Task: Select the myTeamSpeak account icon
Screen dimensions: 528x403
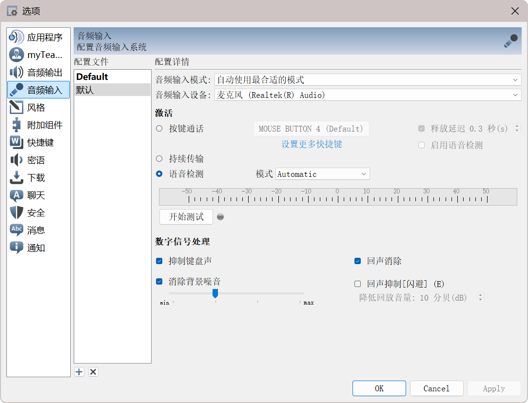Action: tap(17, 55)
